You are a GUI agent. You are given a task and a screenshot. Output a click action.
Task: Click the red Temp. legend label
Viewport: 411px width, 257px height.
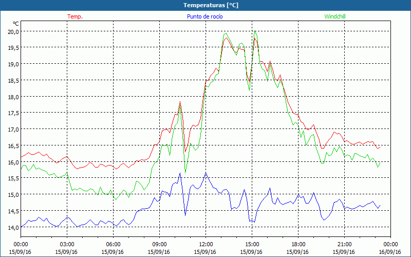(x=75, y=16)
